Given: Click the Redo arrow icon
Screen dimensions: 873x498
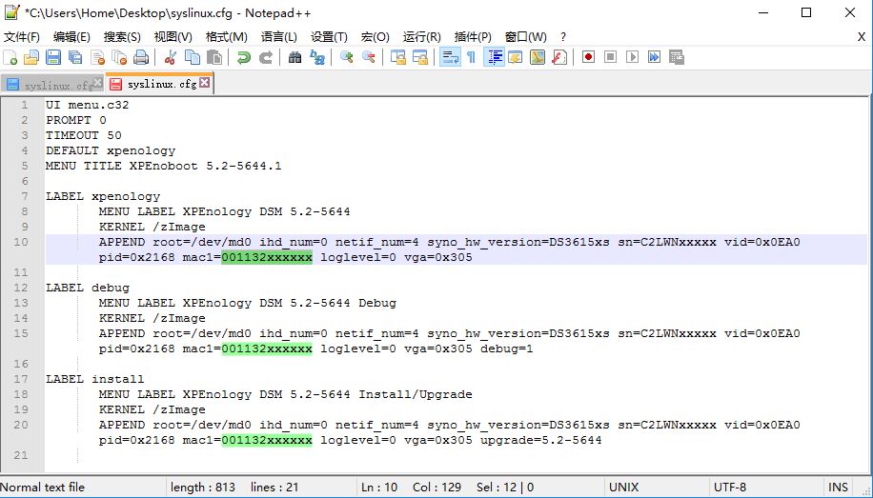Looking at the screenshot, I should [x=266, y=57].
